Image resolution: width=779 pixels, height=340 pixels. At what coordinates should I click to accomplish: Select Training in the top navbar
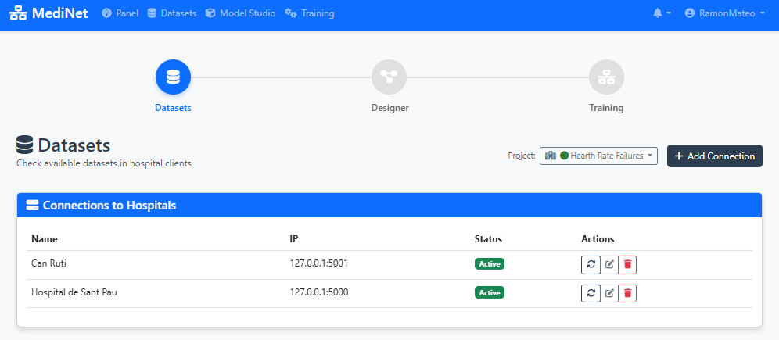tap(310, 13)
